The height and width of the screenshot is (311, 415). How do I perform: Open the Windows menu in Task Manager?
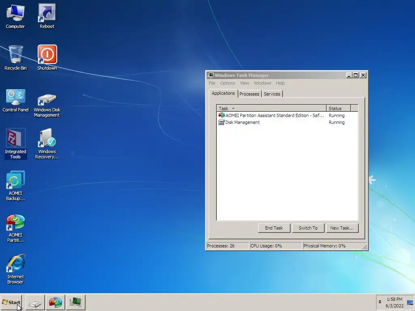point(263,83)
